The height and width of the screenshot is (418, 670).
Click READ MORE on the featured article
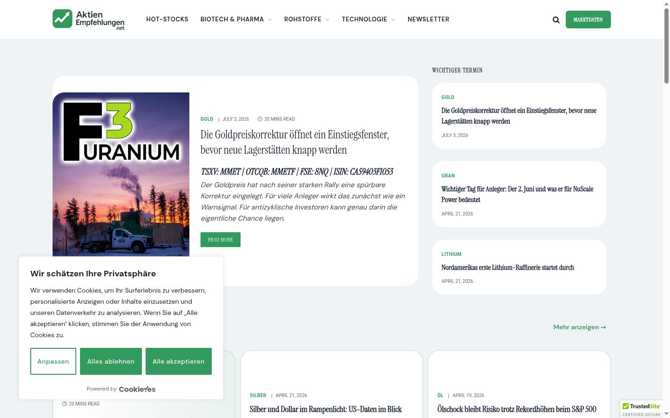(x=221, y=240)
